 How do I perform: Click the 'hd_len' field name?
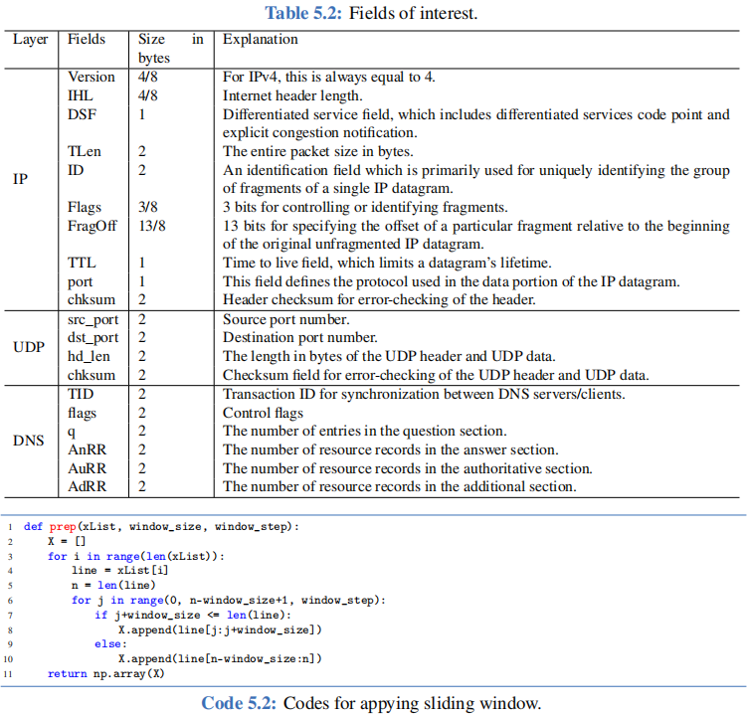point(91,356)
